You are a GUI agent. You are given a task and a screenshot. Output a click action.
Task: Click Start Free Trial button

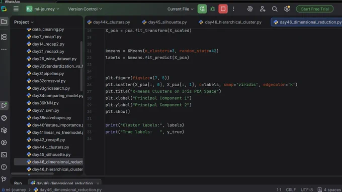tap(315, 9)
